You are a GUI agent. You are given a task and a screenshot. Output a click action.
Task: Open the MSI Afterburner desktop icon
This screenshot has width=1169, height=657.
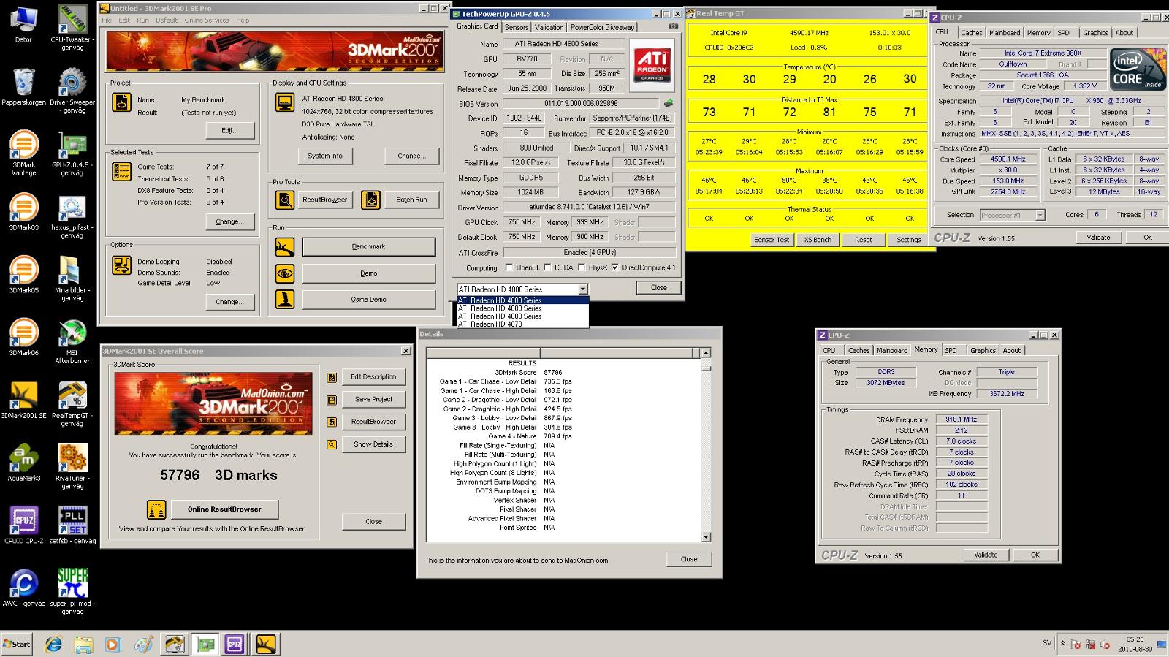tap(72, 341)
